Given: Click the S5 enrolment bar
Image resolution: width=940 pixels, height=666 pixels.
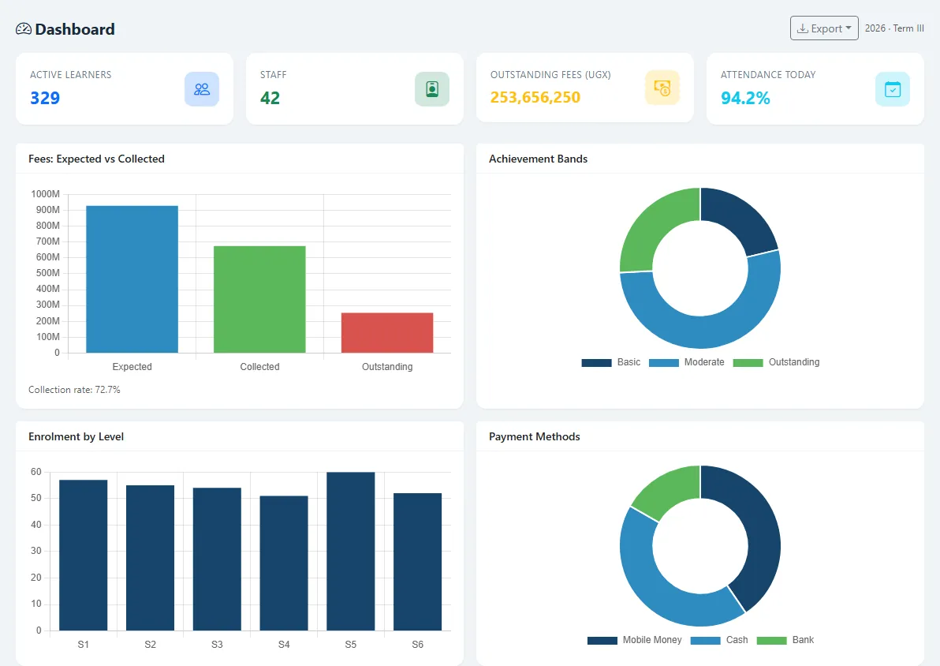Looking at the screenshot, I should (x=351, y=552).
